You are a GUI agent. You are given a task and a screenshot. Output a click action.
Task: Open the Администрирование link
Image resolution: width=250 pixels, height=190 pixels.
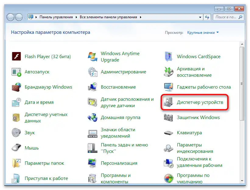click(123, 72)
